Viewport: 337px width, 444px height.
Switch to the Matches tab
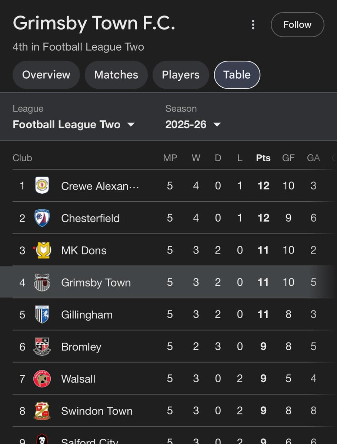coord(116,75)
